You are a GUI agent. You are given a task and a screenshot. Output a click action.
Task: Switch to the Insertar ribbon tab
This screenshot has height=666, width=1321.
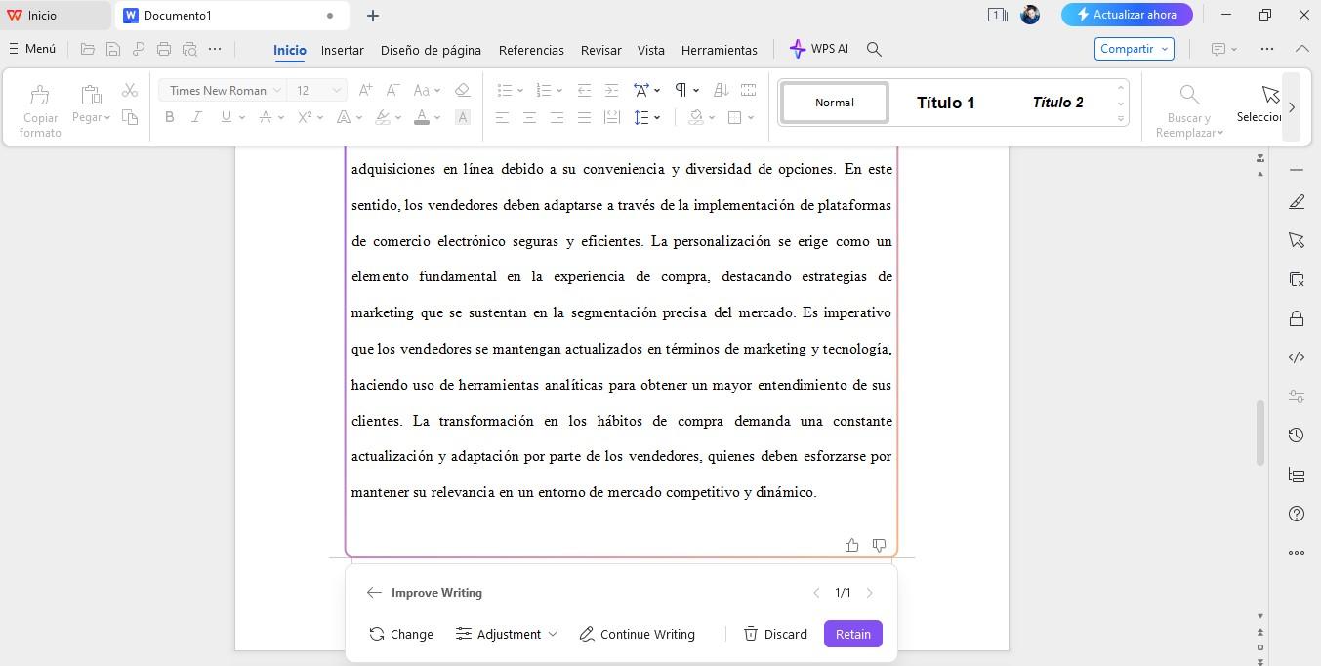point(342,50)
